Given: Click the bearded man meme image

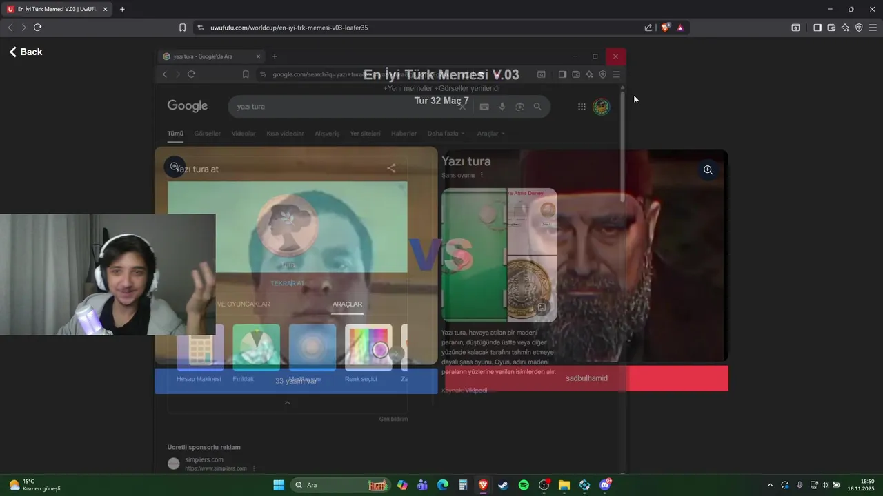Looking at the screenshot, I should [x=586, y=255].
